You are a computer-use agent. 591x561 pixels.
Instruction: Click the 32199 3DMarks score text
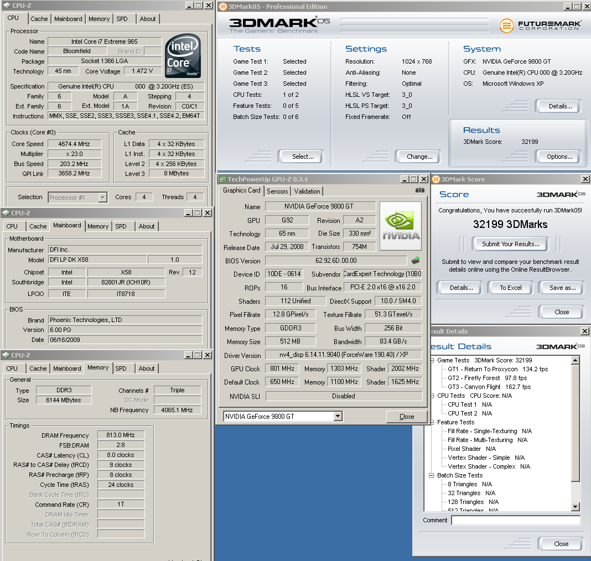(510, 225)
